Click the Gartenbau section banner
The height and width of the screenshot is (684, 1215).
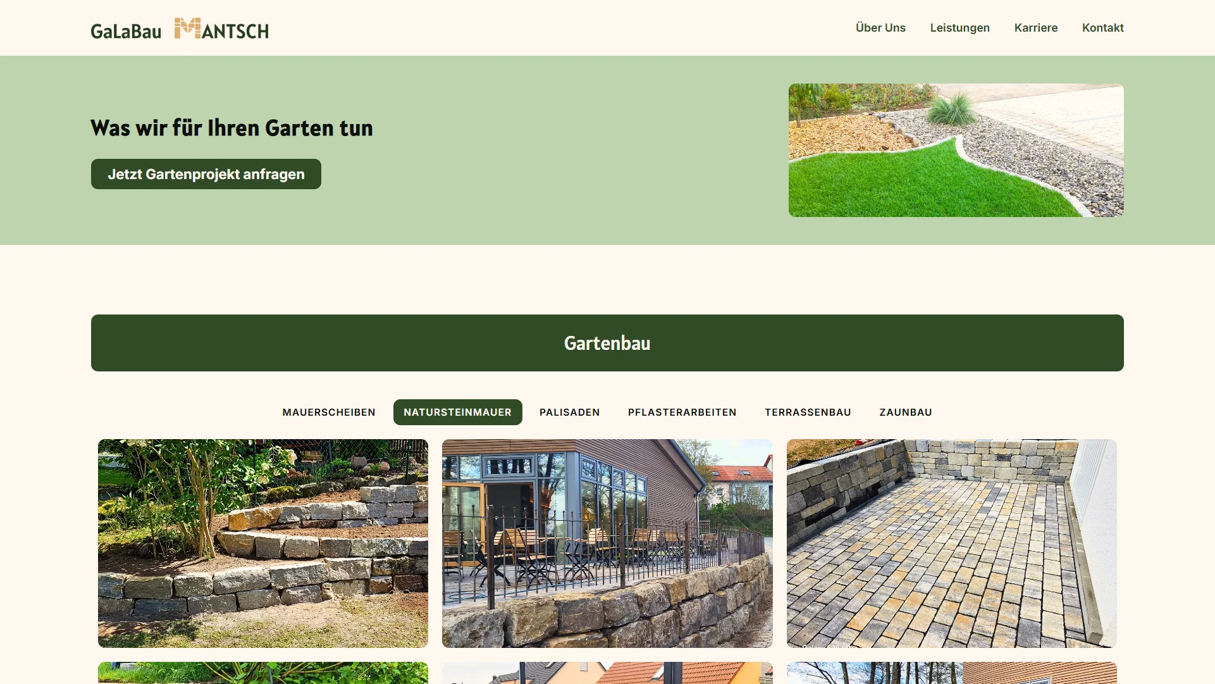coord(607,343)
